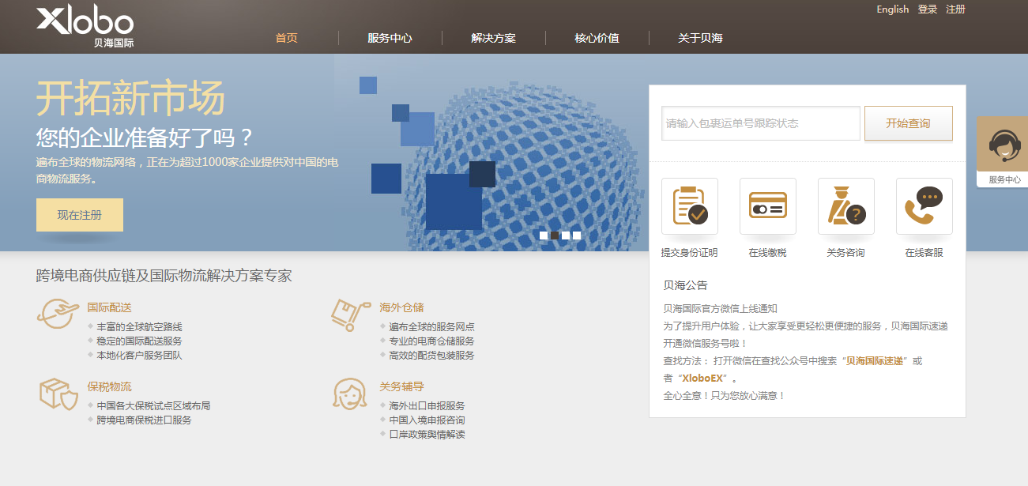Switch language via English link
Image resolution: width=1028 pixels, height=486 pixels.
tap(892, 9)
